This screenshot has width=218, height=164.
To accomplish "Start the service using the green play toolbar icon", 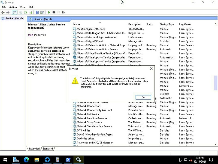I will point(49,12).
